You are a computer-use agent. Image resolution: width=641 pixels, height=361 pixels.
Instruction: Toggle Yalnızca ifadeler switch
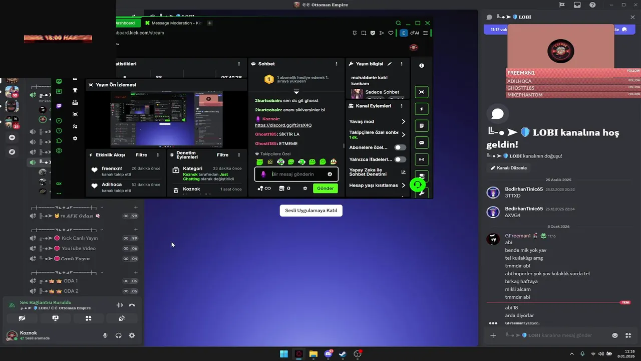(x=400, y=159)
